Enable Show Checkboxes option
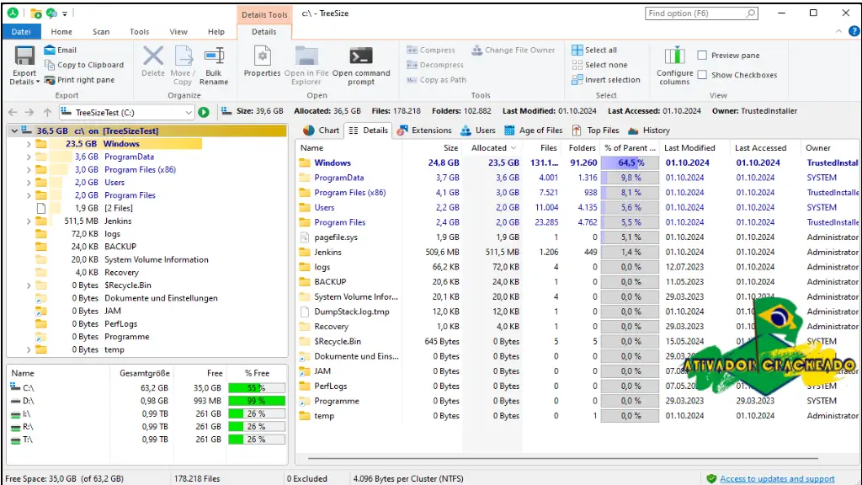This screenshot has width=862, height=485. coord(702,74)
